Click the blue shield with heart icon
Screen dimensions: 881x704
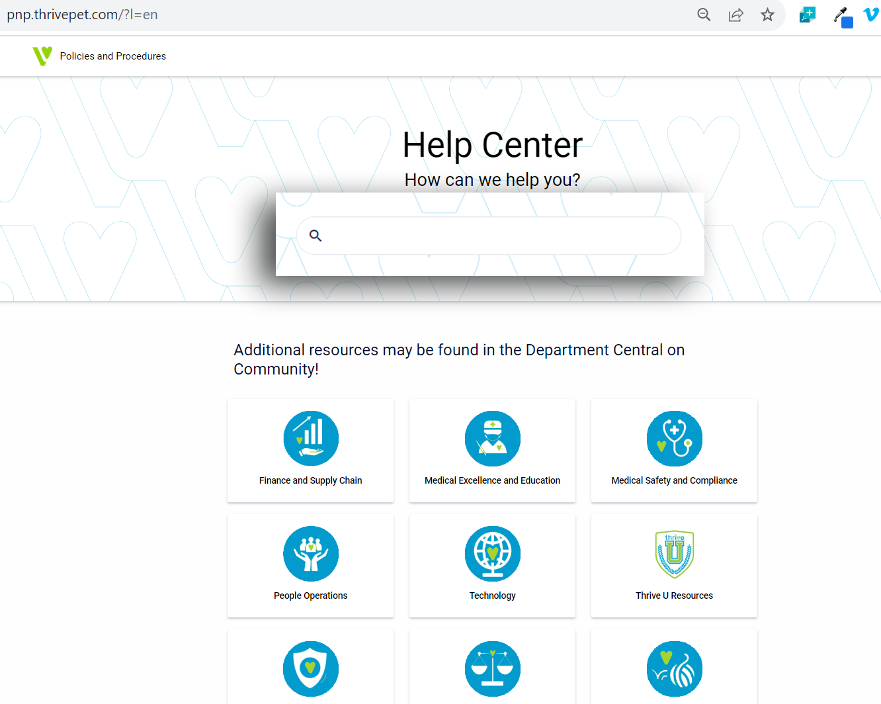(311, 669)
